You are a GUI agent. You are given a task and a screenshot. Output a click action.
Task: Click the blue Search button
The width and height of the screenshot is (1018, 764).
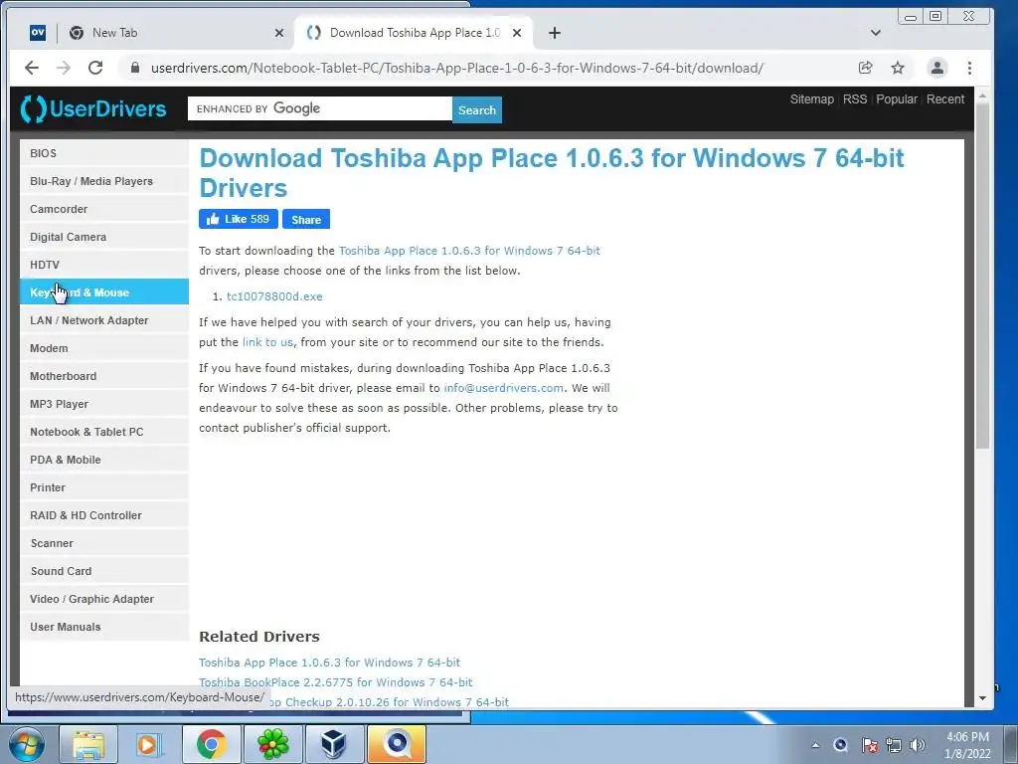tap(477, 109)
